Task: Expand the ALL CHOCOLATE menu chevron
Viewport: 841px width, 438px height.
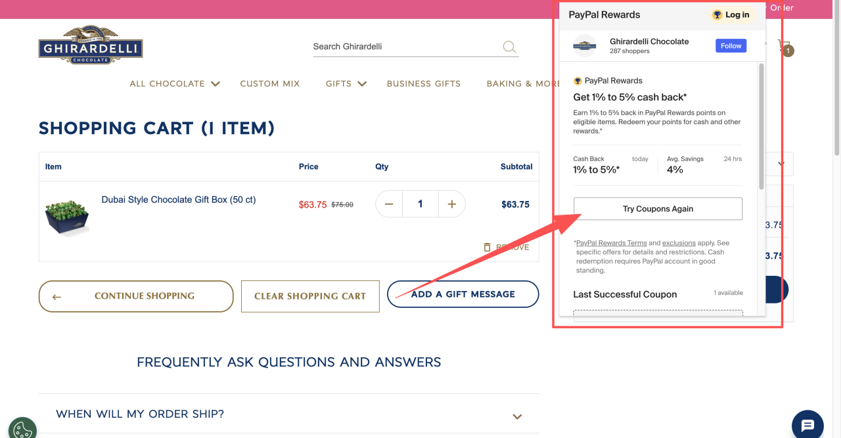Action: coord(215,83)
